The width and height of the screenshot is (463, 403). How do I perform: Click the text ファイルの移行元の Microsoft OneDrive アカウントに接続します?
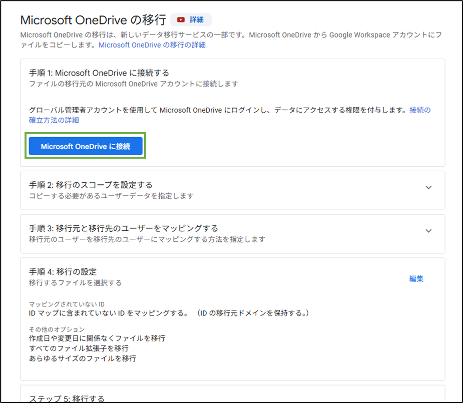pyautogui.click(x=134, y=84)
